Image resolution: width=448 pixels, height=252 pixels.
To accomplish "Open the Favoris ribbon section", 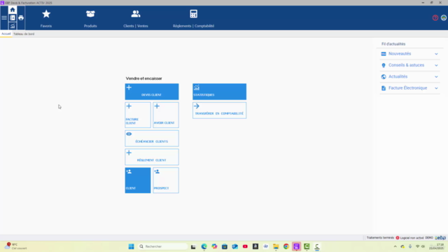I will (46, 19).
